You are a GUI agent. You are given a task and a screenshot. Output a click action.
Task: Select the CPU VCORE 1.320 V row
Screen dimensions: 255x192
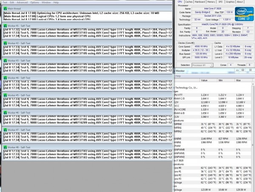pyautogui.click(x=213, y=110)
